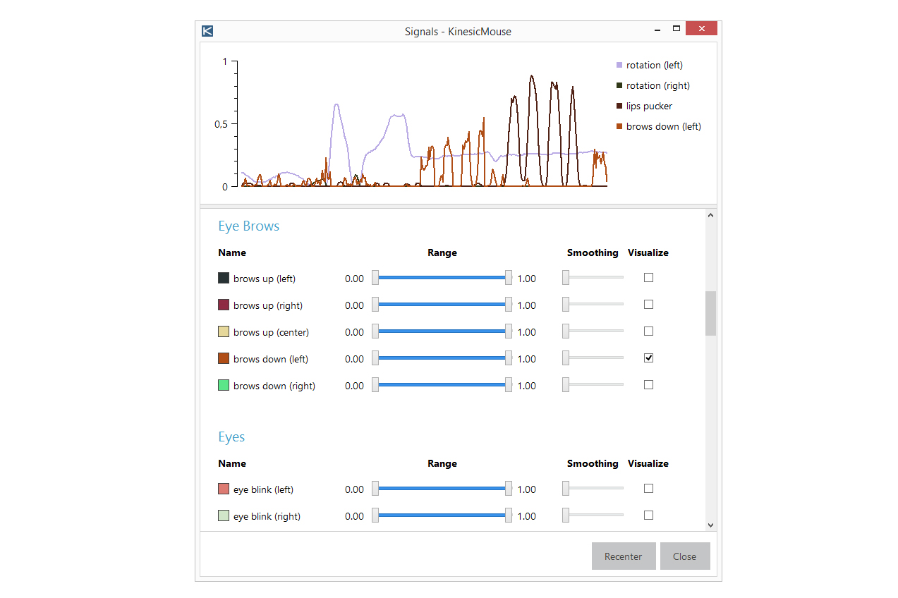Click brows down (left) range minimum handle
The height and width of the screenshot is (598, 898).
(x=375, y=358)
